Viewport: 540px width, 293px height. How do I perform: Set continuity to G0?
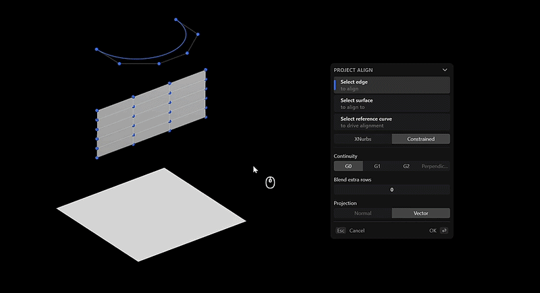(x=348, y=166)
